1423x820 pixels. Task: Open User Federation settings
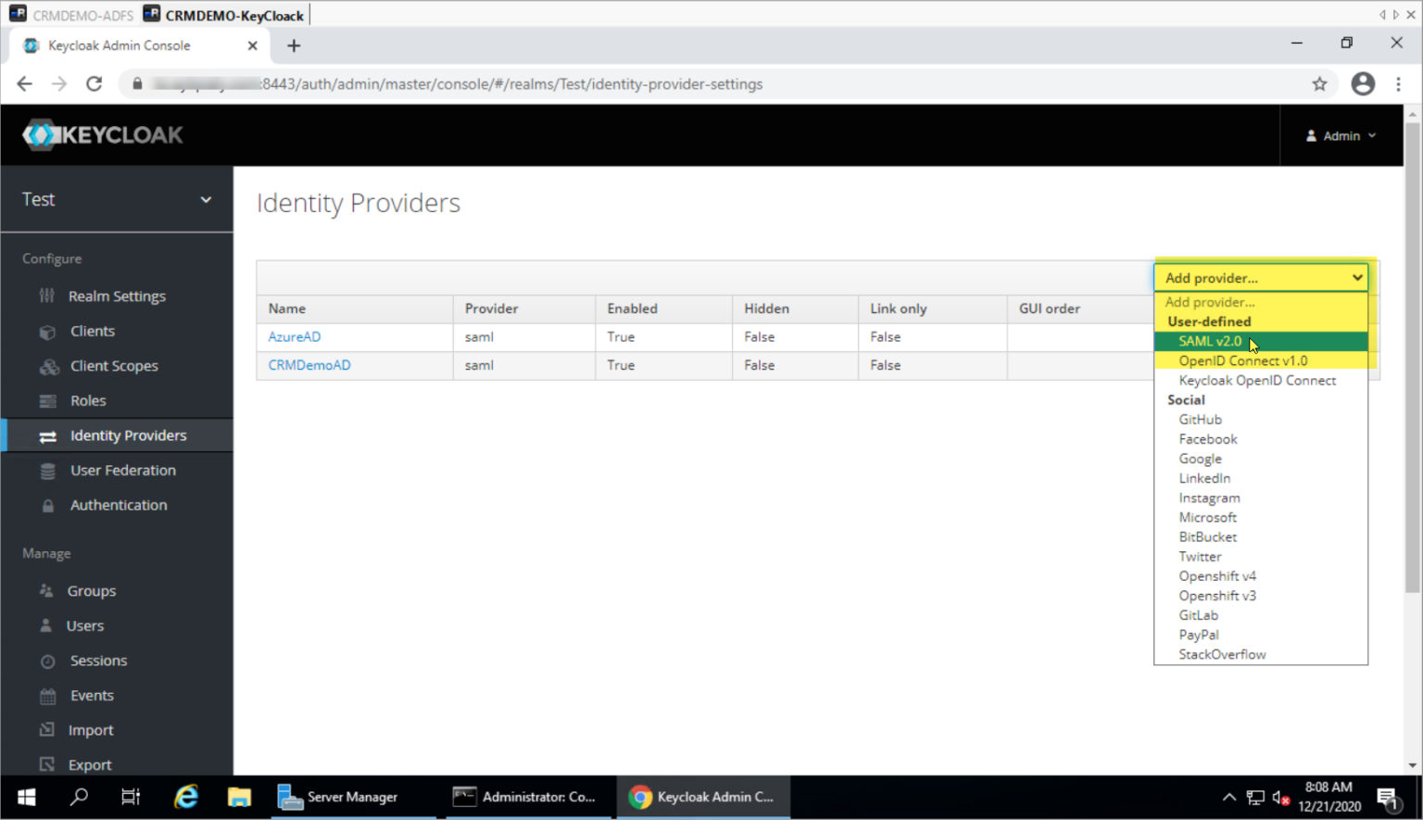pyautogui.click(x=122, y=470)
